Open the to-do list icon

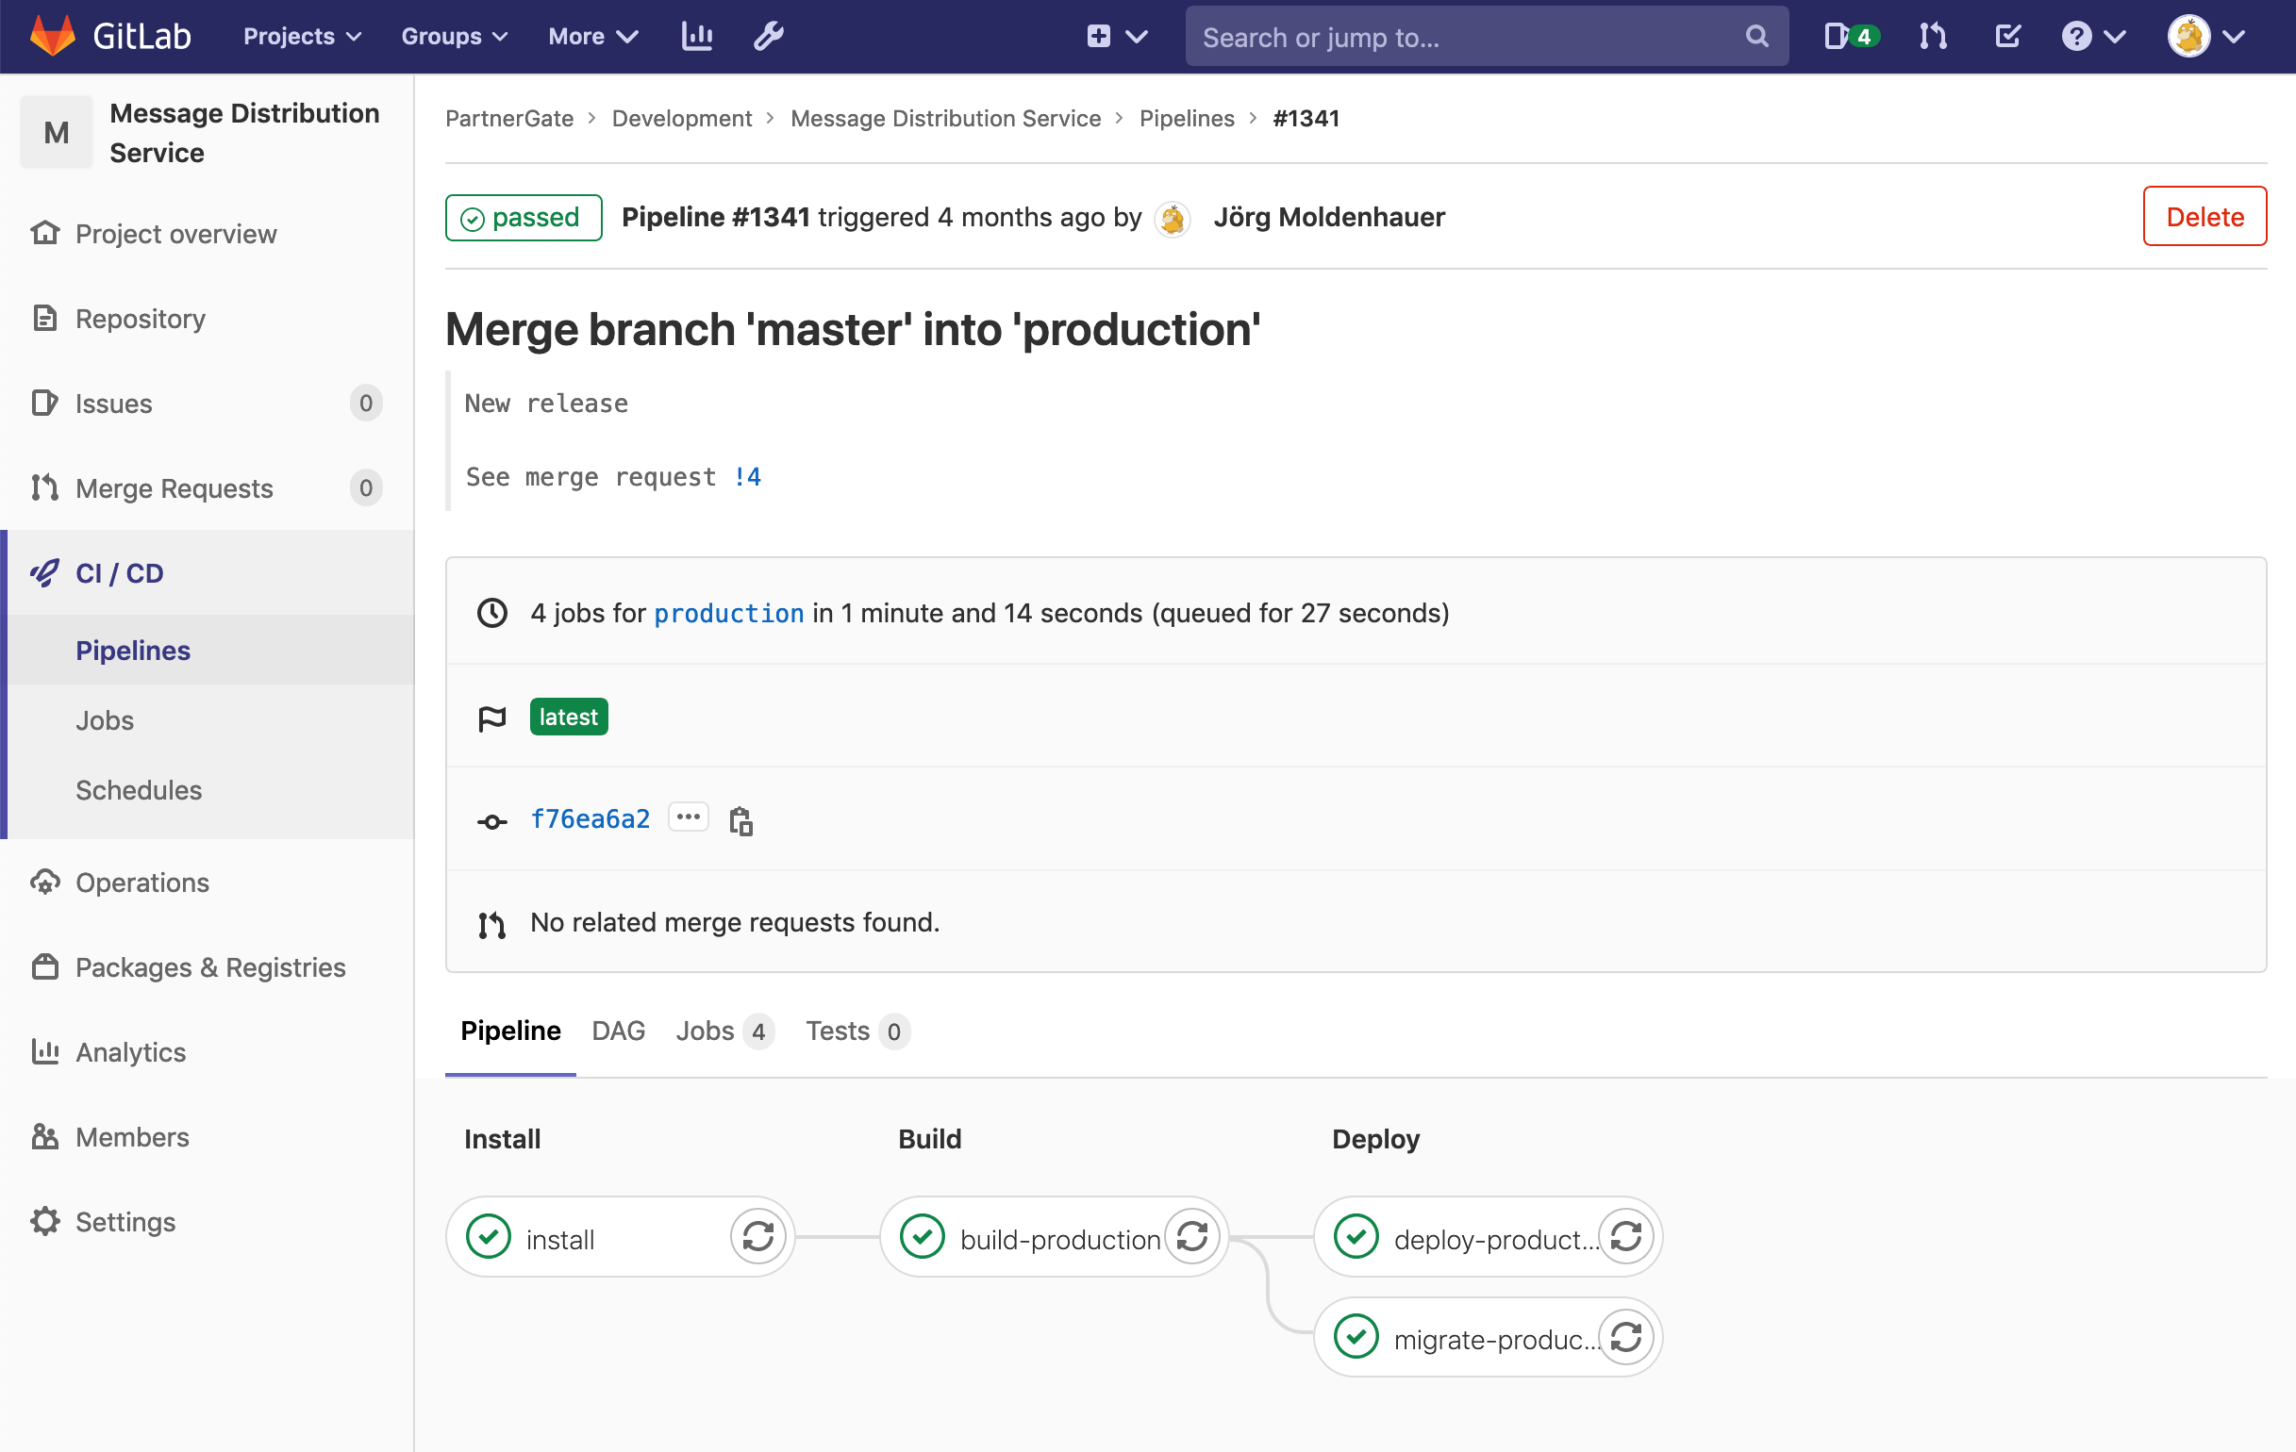pyautogui.click(x=2007, y=36)
